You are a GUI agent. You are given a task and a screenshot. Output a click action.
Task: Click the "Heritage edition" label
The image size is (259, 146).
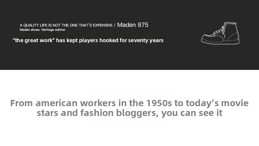(53, 30)
